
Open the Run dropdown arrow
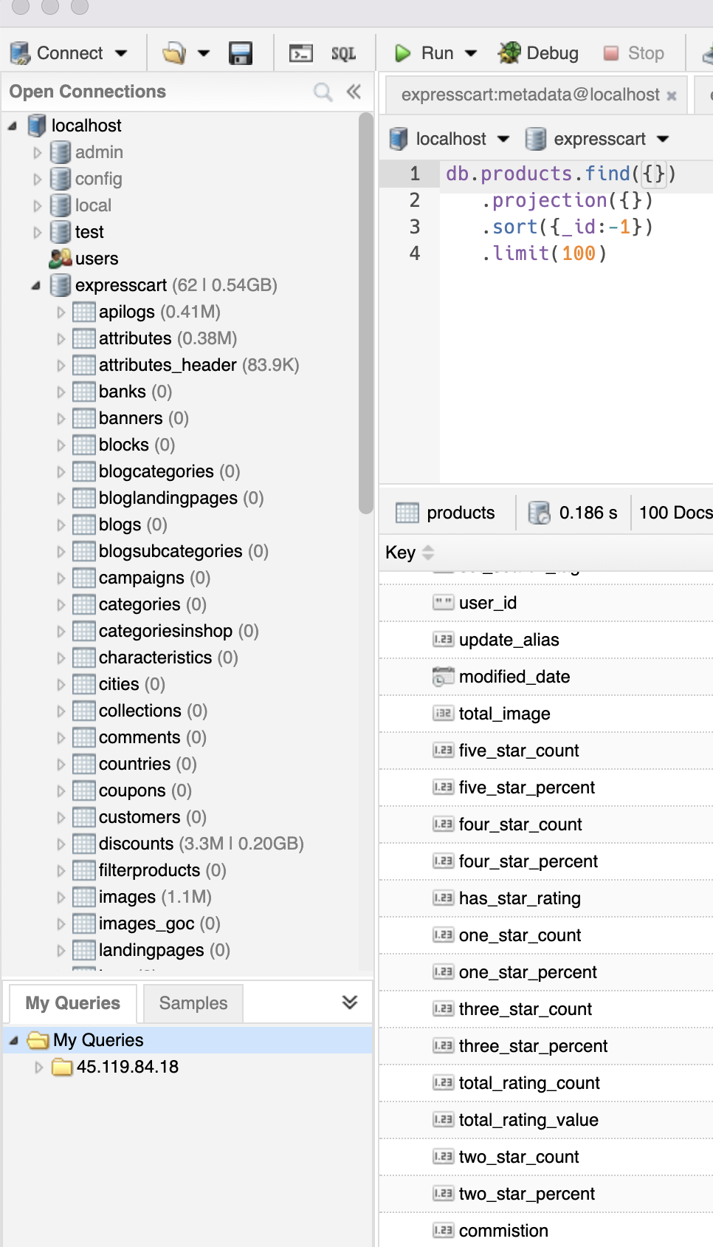(471, 53)
